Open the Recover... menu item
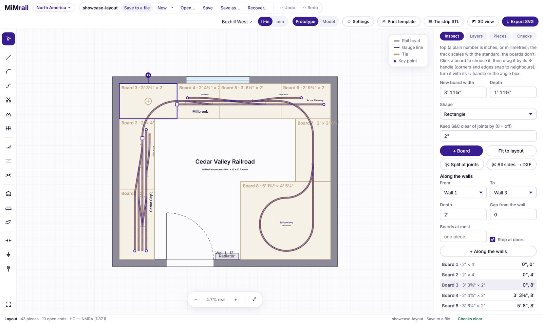Screen dimensions: 543x323 tap(258, 8)
